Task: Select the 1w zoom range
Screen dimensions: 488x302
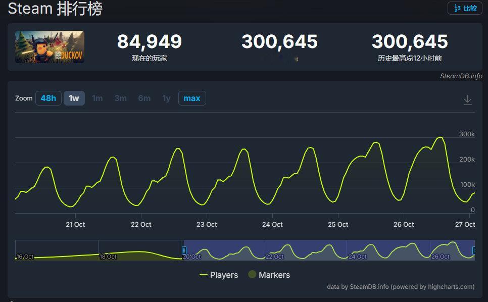Action: tap(74, 98)
